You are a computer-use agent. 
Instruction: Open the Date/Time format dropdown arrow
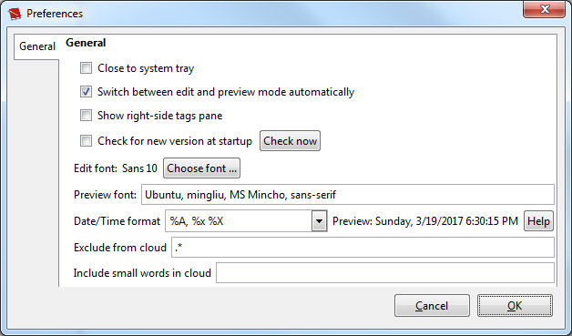pyautogui.click(x=319, y=220)
